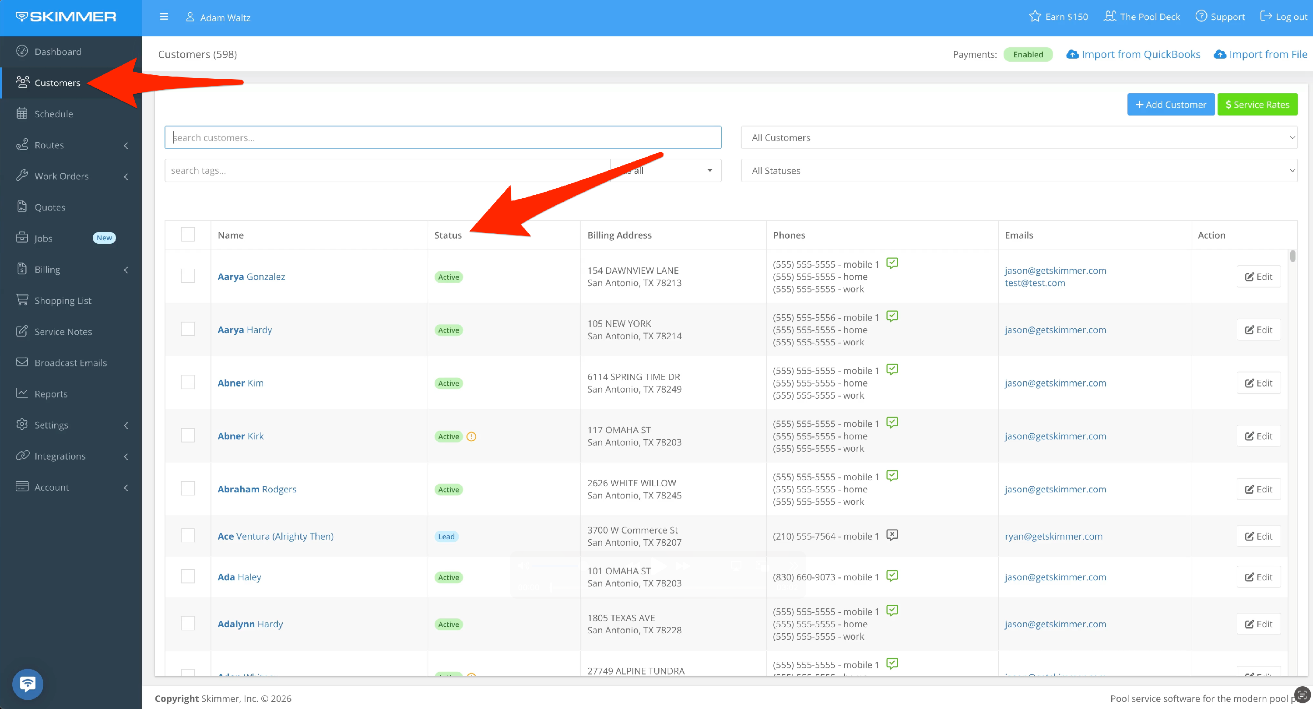Click the hamburger menu icon in header
This screenshot has width=1313, height=709.
click(164, 17)
